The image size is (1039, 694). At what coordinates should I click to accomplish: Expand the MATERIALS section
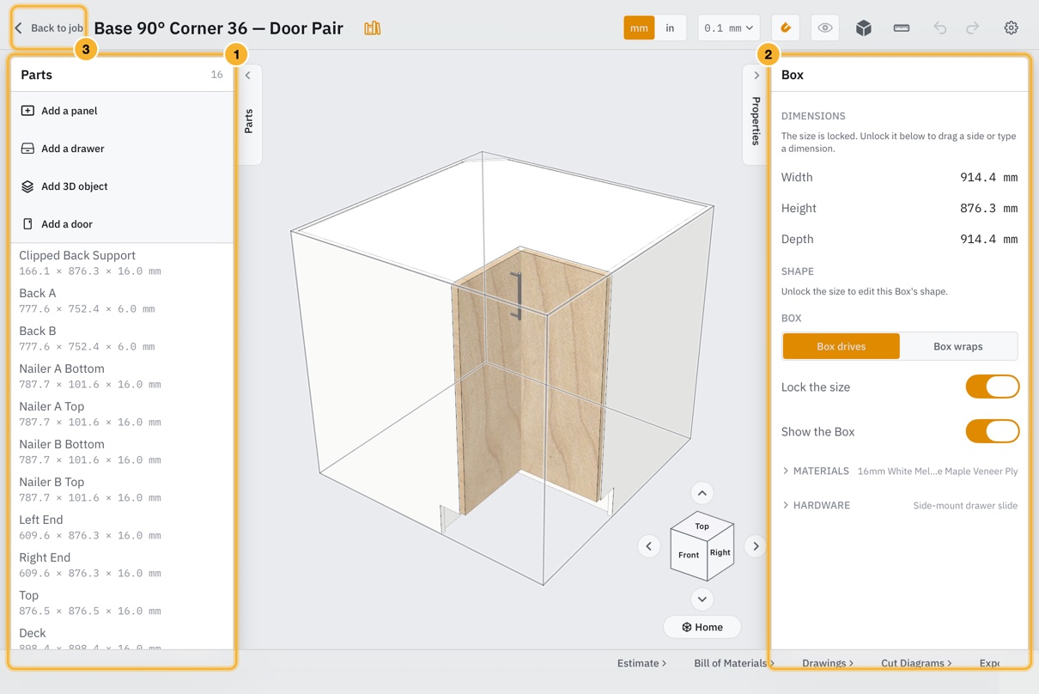coord(900,471)
